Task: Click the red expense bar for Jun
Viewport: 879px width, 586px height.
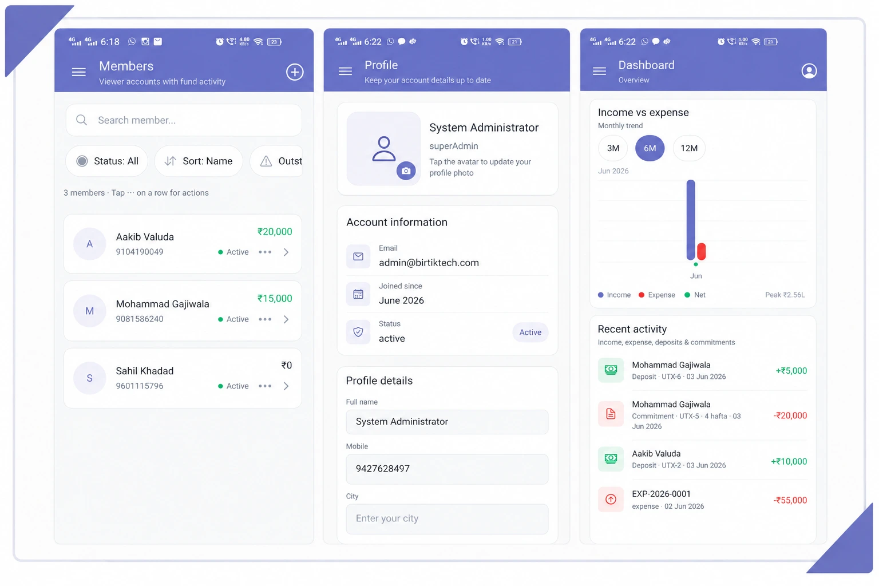Action: coord(702,251)
